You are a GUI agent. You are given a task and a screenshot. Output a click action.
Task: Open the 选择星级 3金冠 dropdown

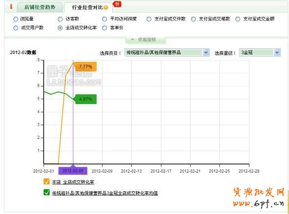[x=260, y=53]
